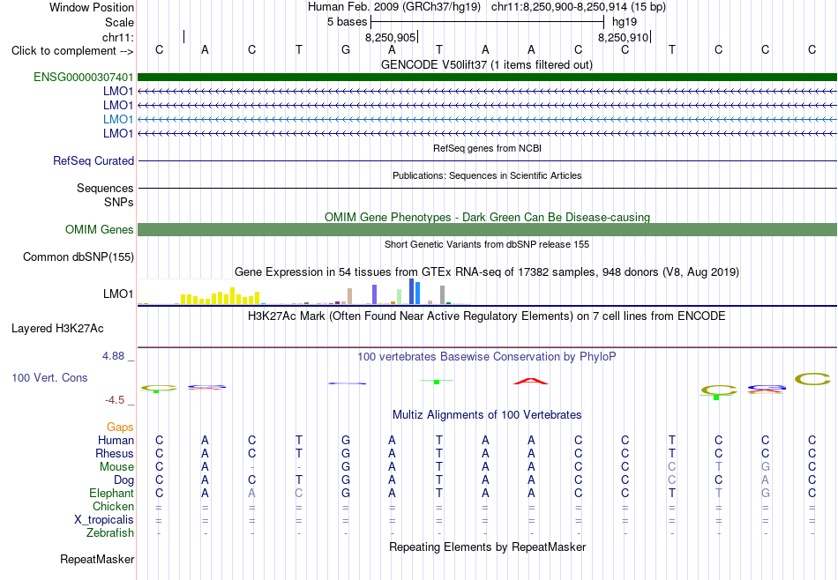838x580 pixels.
Task: Click the light-blue LMO1 transcript label
Action: point(118,119)
